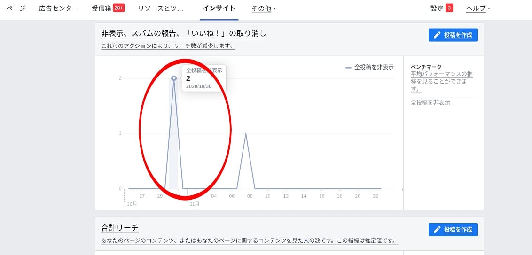This screenshot has width=532, height=255.
Task: Click the x-axis label 18
Action: click(340, 196)
